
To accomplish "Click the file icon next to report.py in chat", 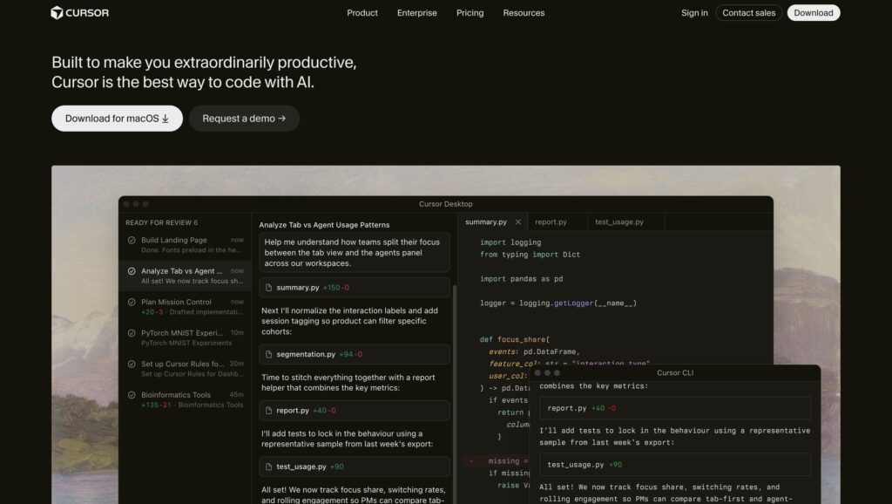I will [x=268, y=411].
